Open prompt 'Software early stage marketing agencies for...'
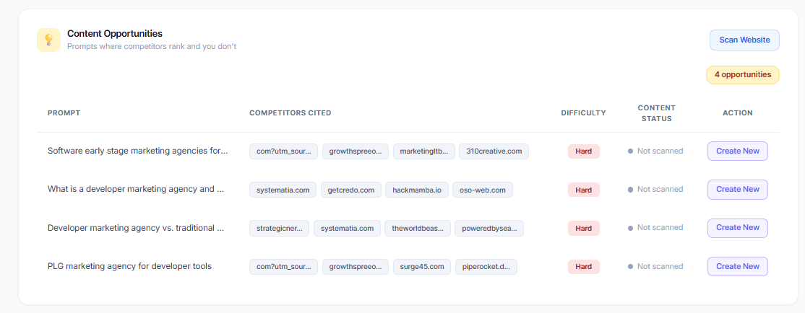805x313 pixels. tap(137, 151)
